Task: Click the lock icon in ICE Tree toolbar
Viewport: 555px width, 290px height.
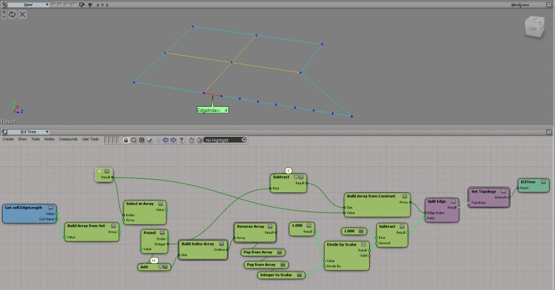Action: pos(126,139)
